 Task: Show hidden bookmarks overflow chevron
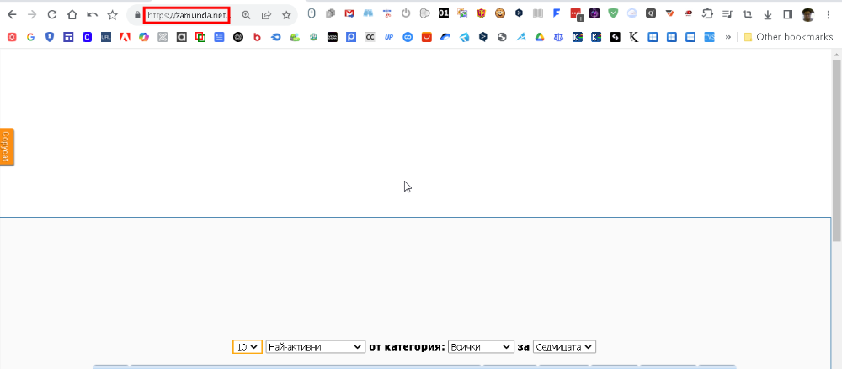coord(728,37)
